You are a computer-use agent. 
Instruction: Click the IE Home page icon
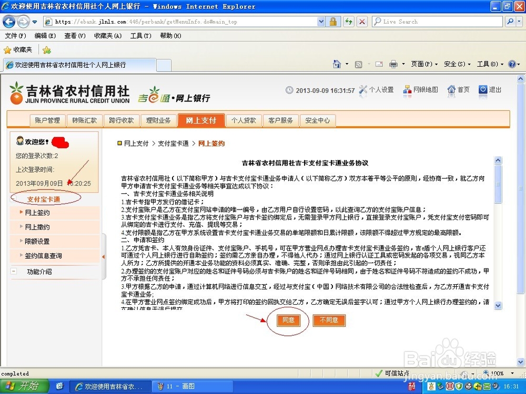click(x=337, y=64)
